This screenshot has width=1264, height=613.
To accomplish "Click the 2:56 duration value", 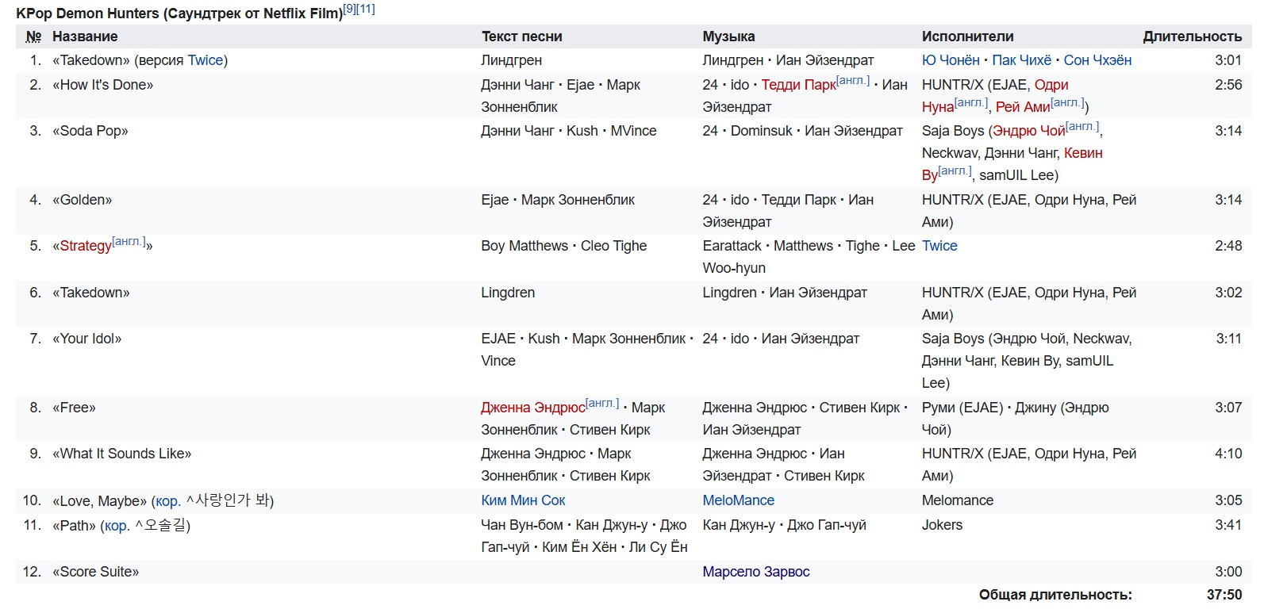I will 1228,85.
